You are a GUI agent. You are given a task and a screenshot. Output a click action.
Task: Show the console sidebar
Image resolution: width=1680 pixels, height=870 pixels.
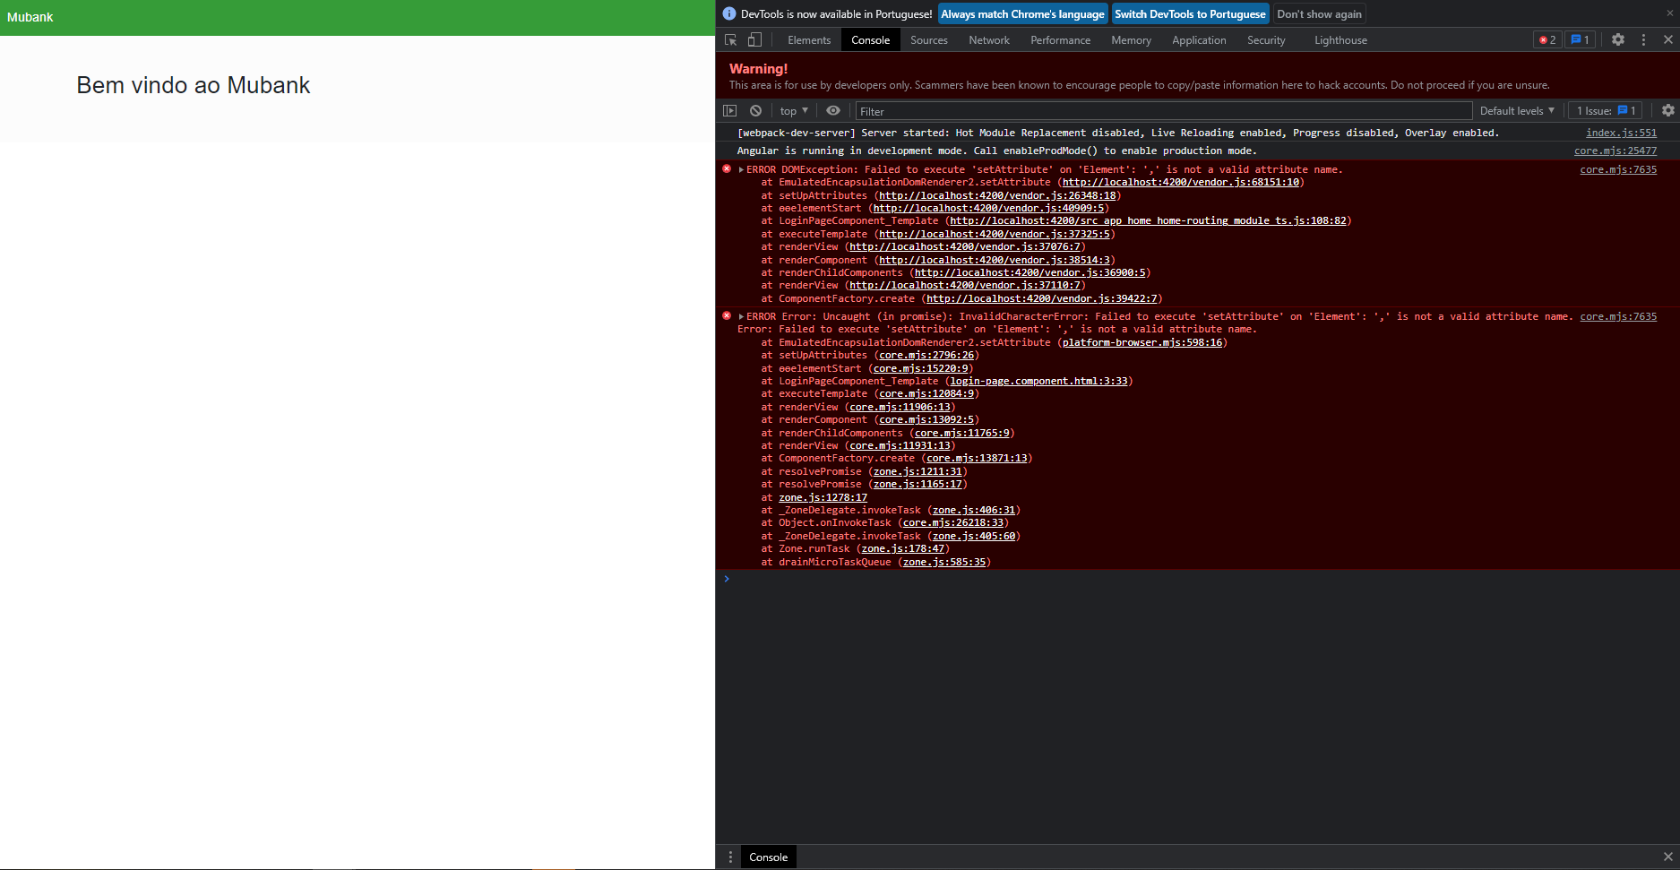coord(730,110)
